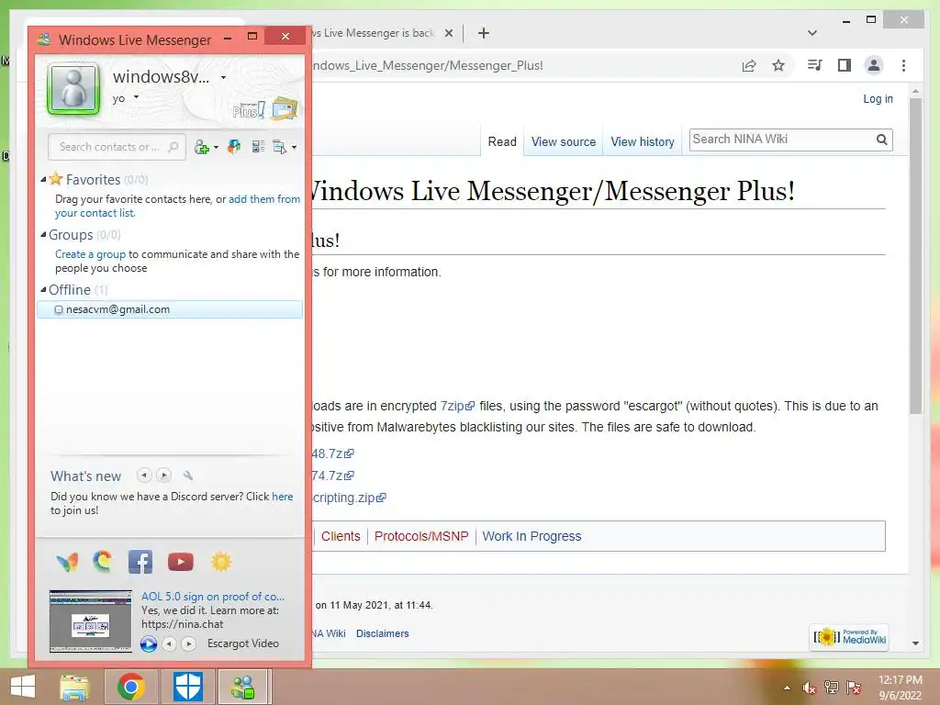Open the Windows Start button
The width and height of the screenshot is (940, 705).
pyautogui.click(x=23, y=687)
